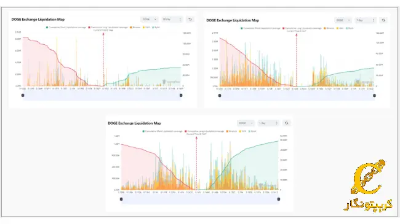The image size is (400, 224).
Task: Toggle OKX legend in top-left chart
Action: coord(146,27)
